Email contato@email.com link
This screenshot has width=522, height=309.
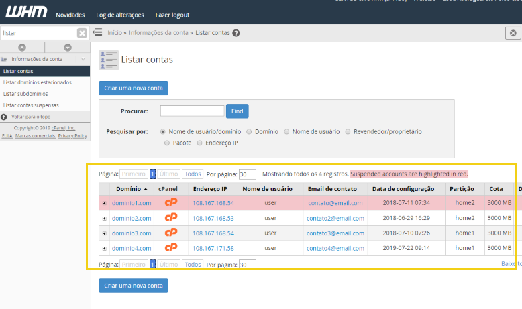pyautogui.click(x=335, y=203)
